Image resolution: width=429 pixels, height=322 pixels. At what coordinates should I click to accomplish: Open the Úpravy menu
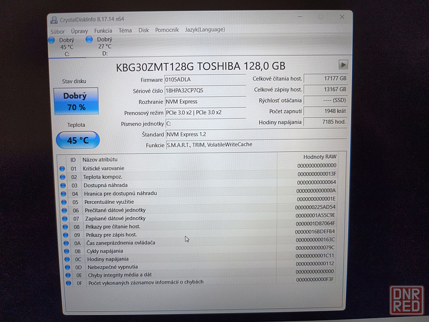(79, 31)
